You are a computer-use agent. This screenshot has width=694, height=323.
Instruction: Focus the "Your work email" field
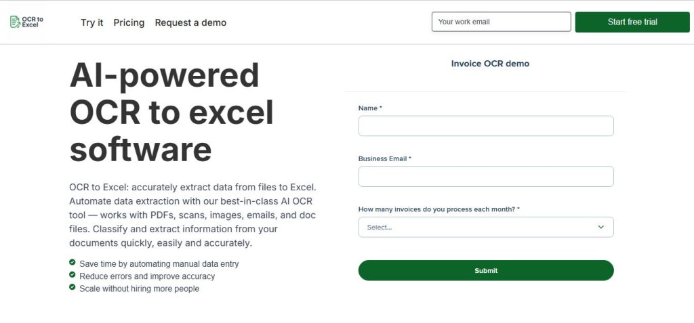(501, 22)
